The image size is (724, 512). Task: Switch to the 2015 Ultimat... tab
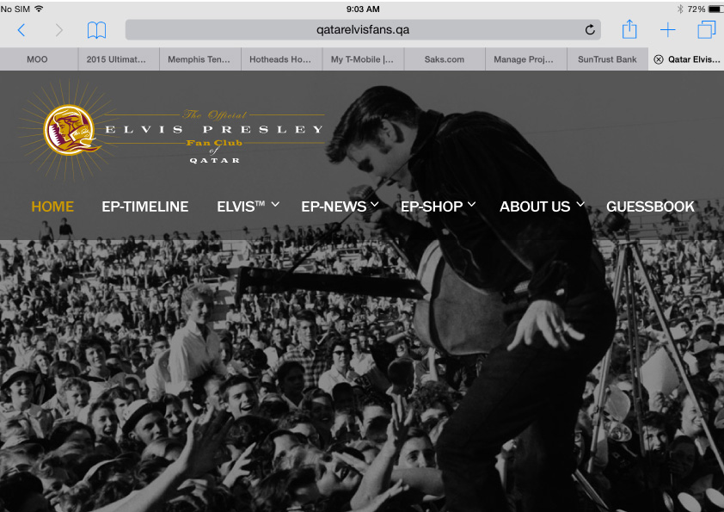coord(119,59)
